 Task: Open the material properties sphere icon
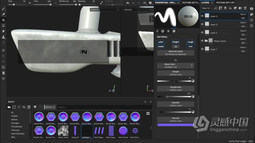tap(174, 31)
